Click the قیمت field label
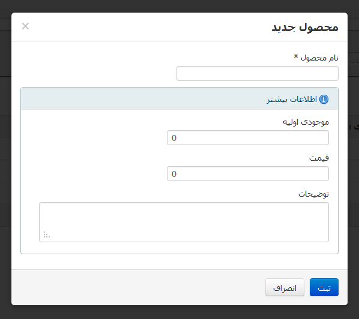 [x=319, y=158]
